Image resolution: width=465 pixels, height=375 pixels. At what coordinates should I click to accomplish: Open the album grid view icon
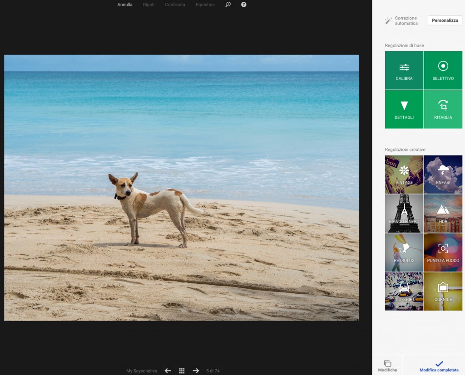pyautogui.click(x=182, y=370)
